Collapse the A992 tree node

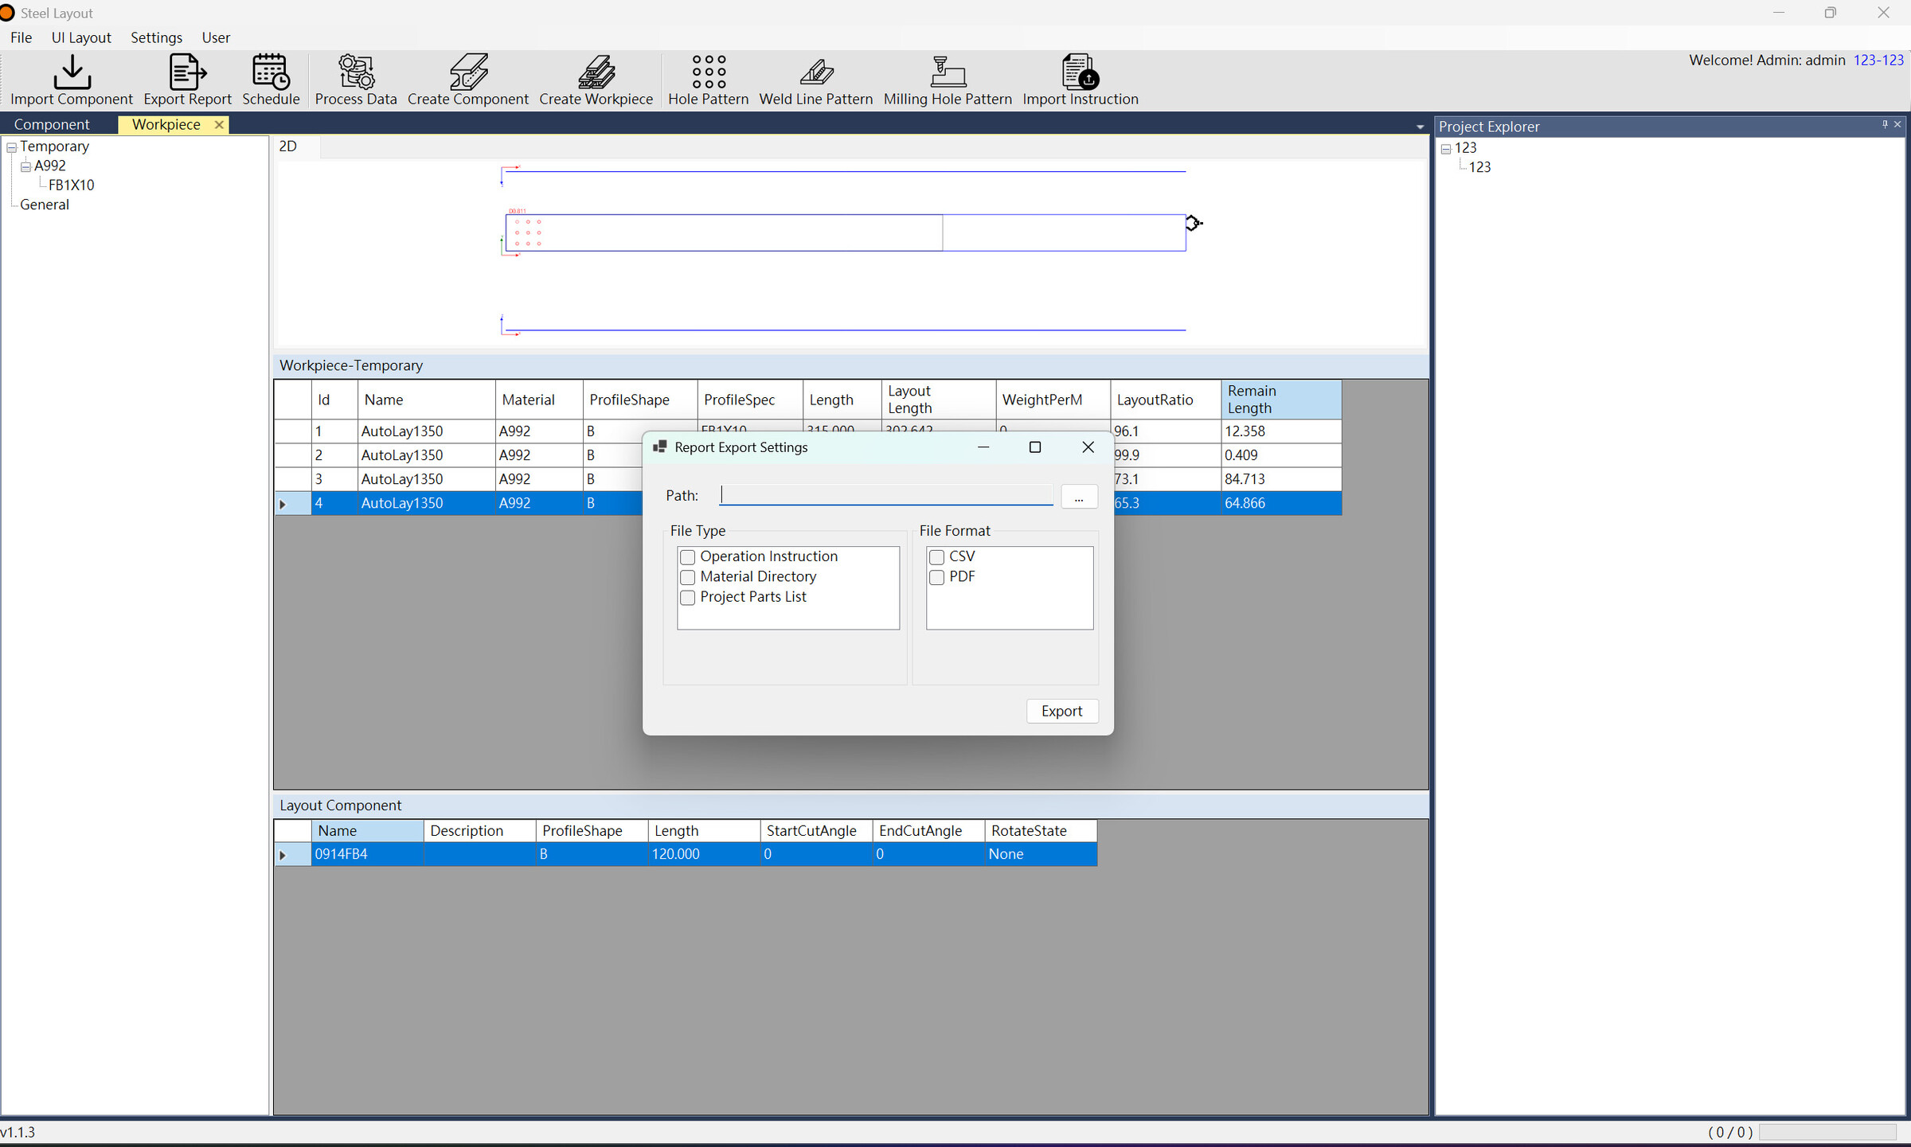pos(25,166)
